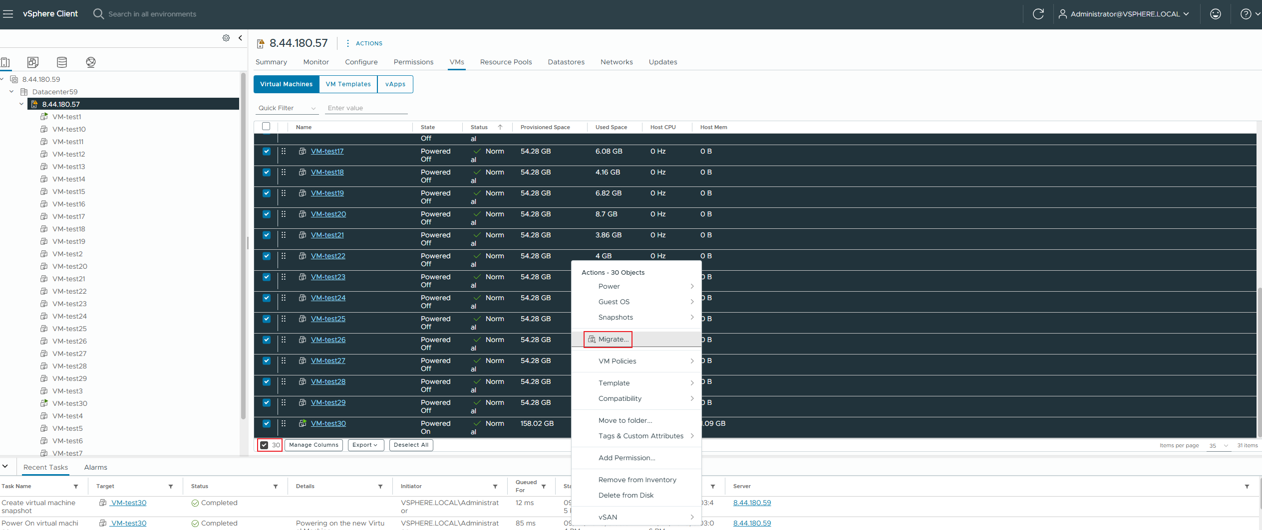This screenshot has width=1262, height=530.
Task: Focus the Enter value filter field
Action: click(366, 108)
